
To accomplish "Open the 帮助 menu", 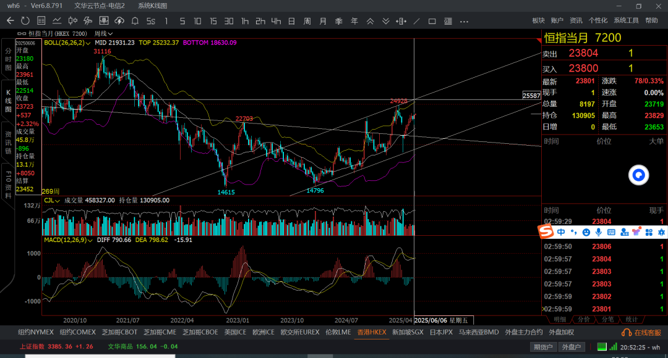I will 652,20.
